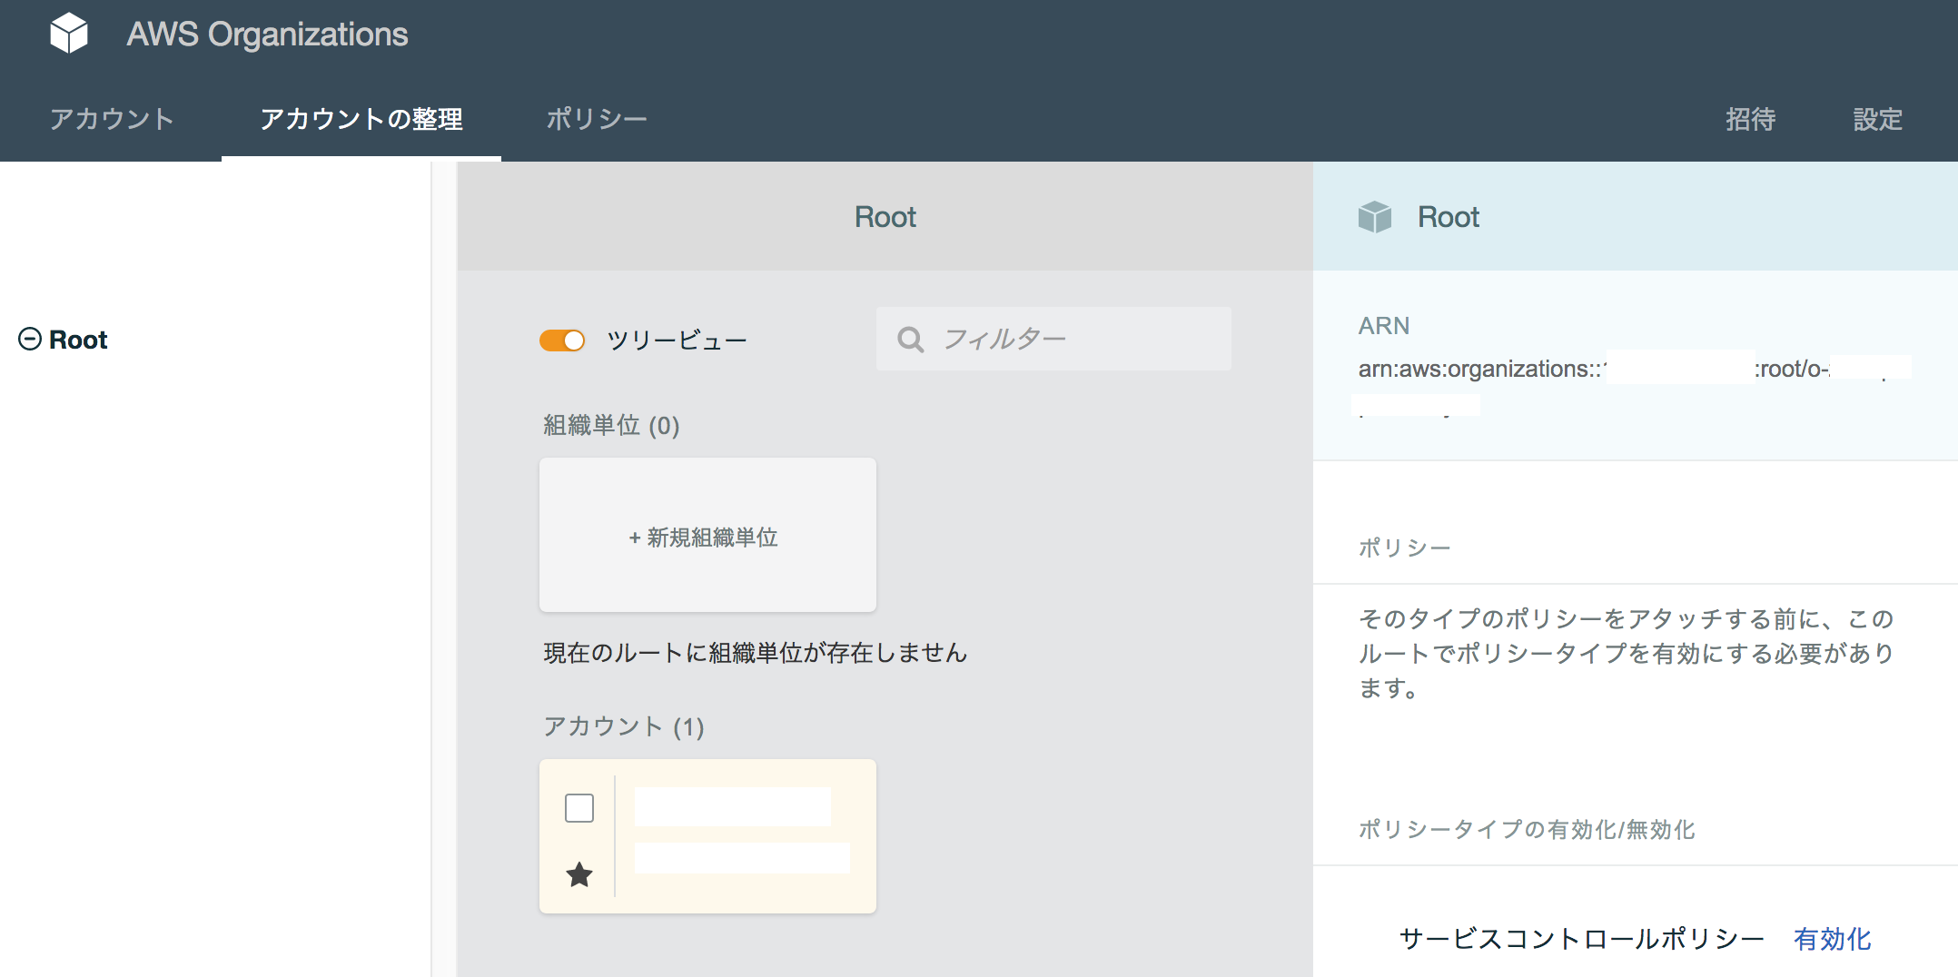Click the ポリシータイプの有効化/無効化 heading
This screenshot has width=1958, height=977.
point(1527,829)
